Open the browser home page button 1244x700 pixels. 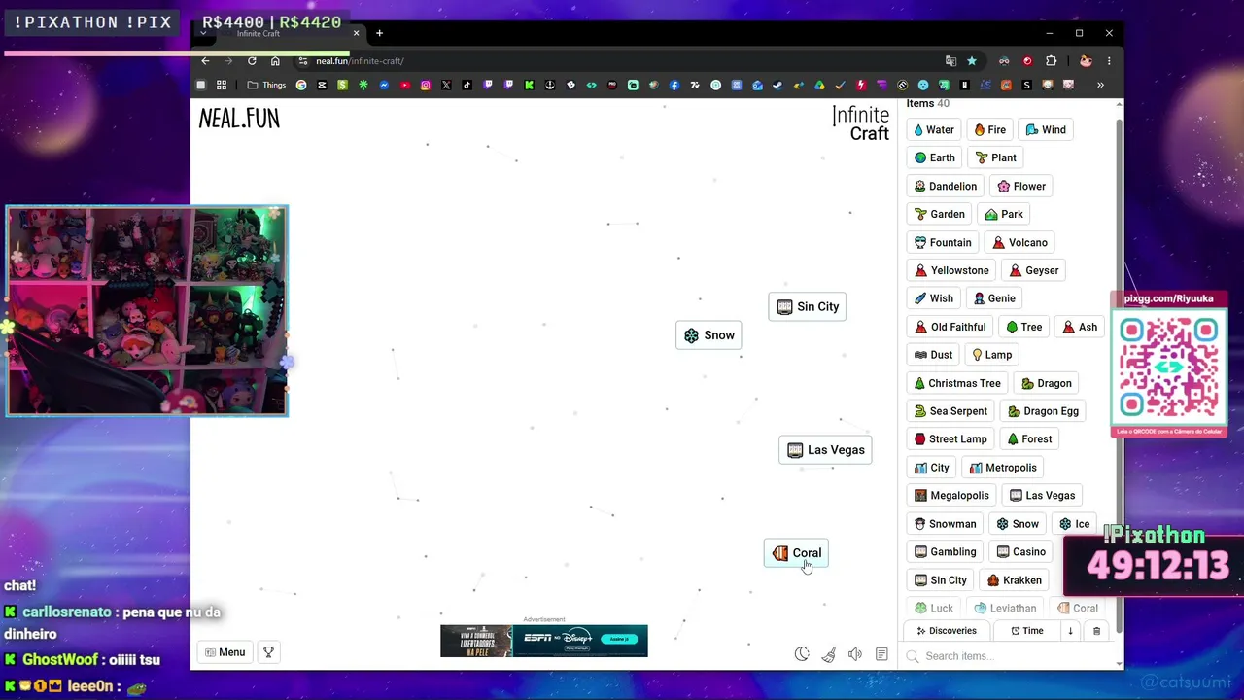click(275, 61)
